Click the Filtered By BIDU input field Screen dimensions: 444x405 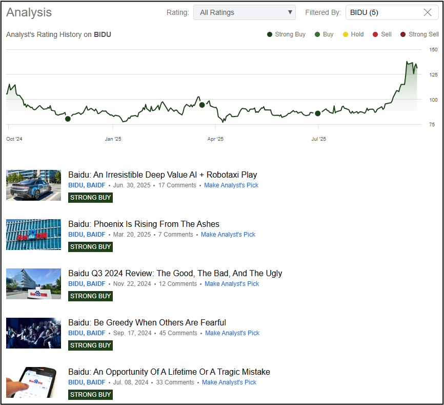click(382, 13)
